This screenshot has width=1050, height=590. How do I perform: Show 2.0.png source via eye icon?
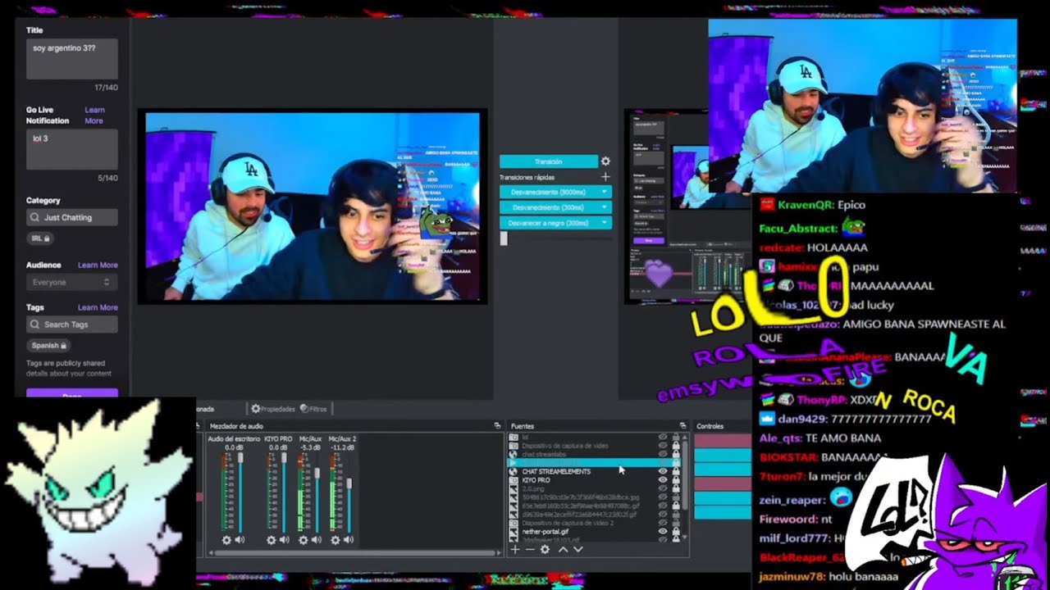(x=663, y=488)
